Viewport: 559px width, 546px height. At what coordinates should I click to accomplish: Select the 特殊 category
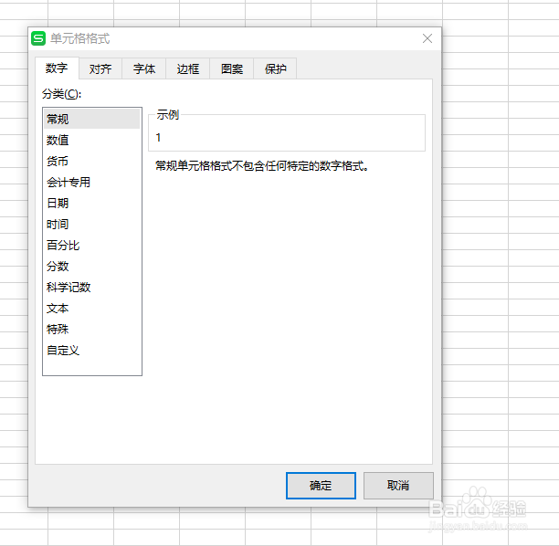pyautogui.click(x=92, y=330)
